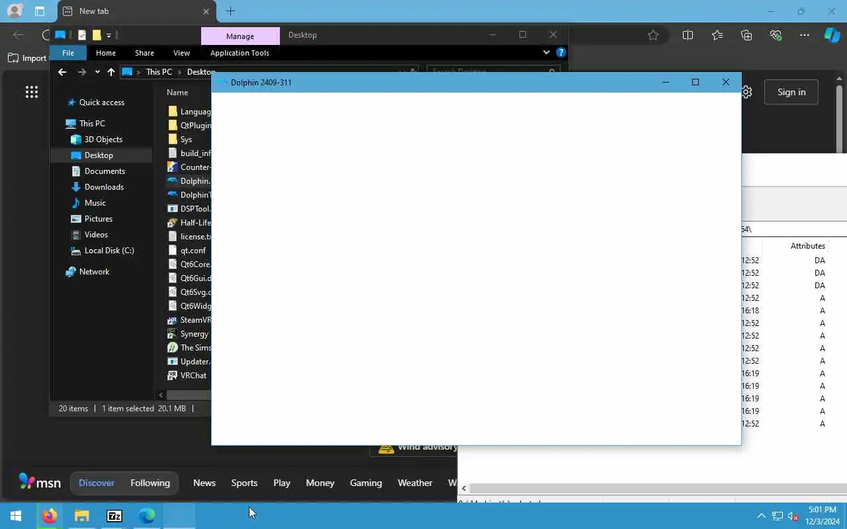Expand the Explorer ribbon chevron
The image size is (847, 529).
(x=546, y=52)
